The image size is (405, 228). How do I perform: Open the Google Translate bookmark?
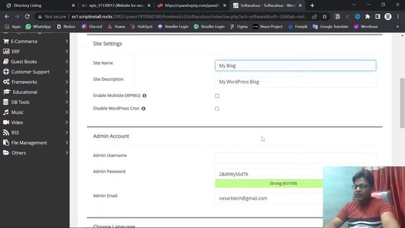click(330, 27)
